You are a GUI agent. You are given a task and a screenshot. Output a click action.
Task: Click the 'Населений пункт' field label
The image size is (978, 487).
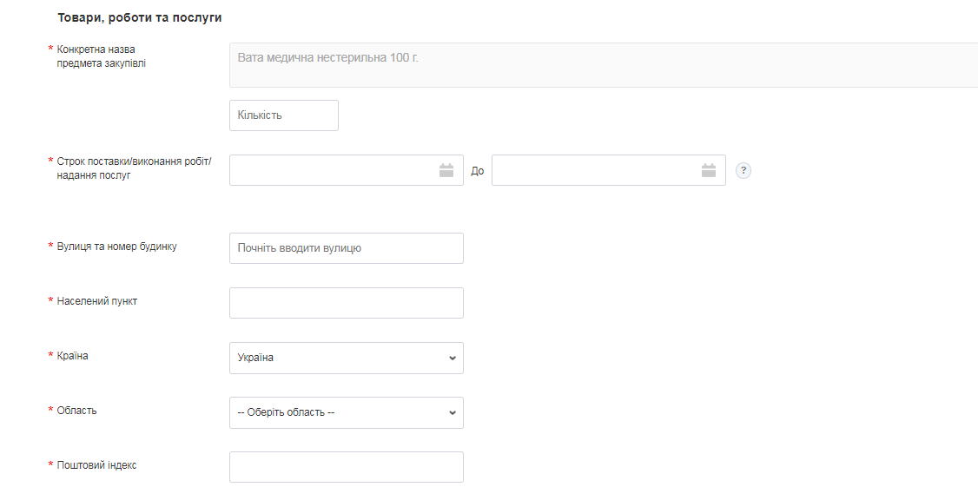[96, 301]
